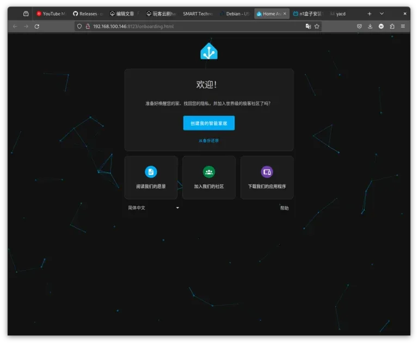Reload the page

pos(37,27)
